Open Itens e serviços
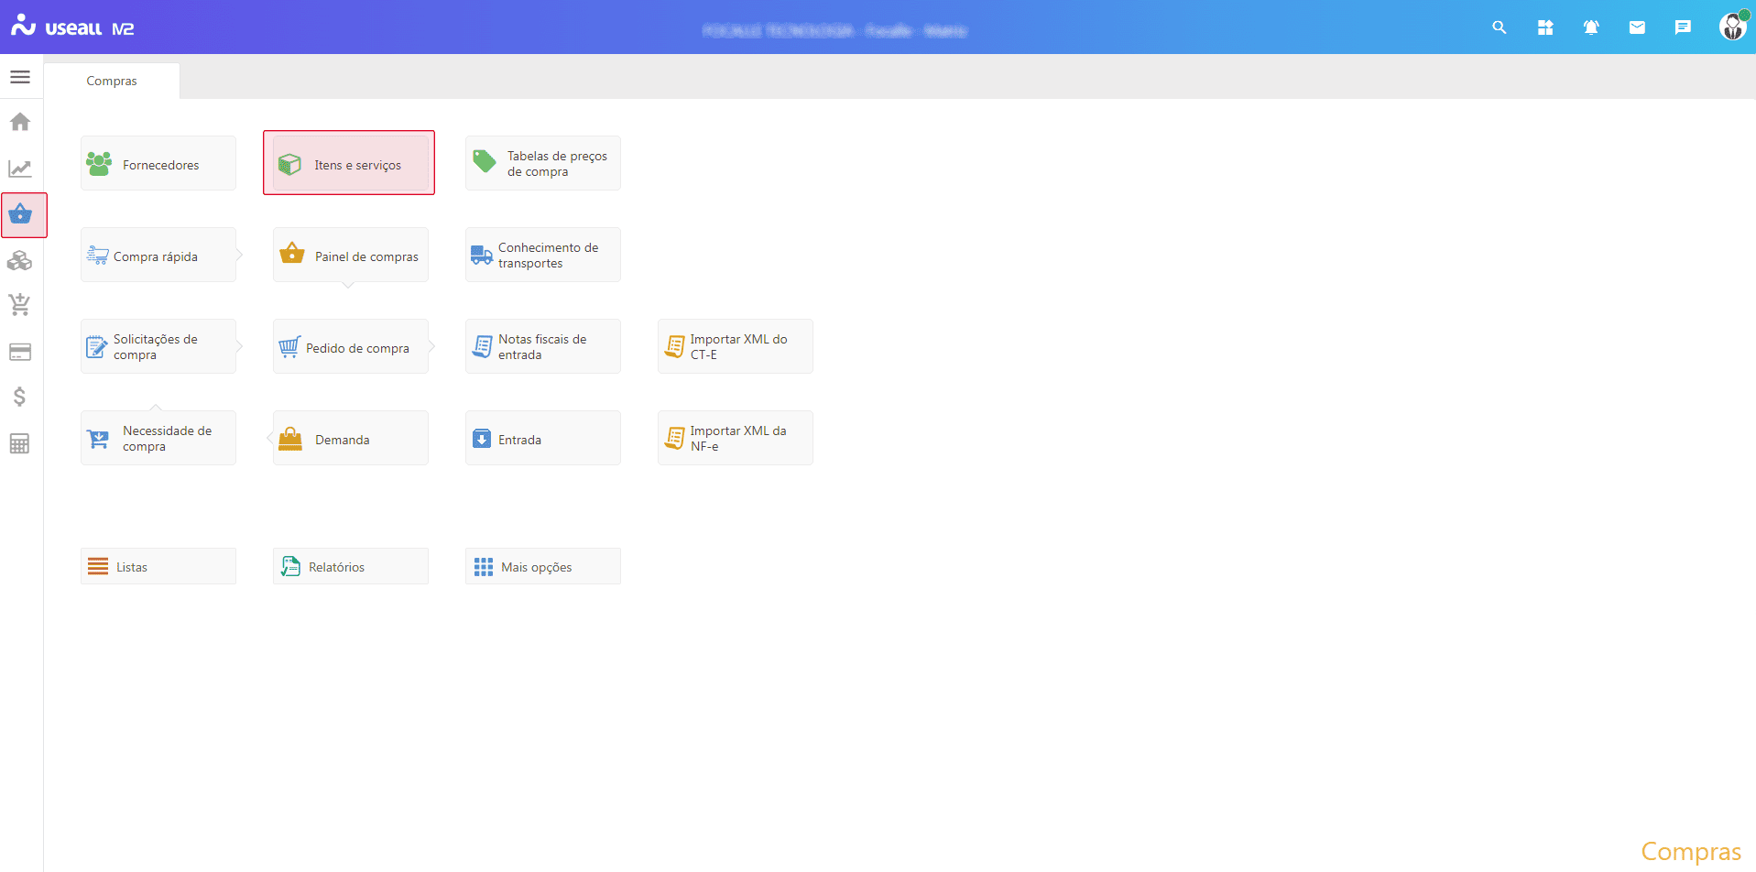This screenshot has width=1756, height=872. pos(350,164)
